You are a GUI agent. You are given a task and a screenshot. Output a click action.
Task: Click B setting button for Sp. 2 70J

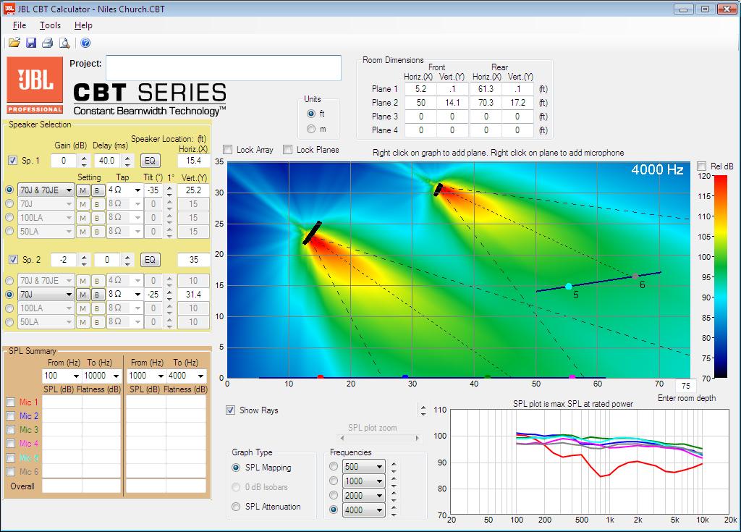[98, 295]
